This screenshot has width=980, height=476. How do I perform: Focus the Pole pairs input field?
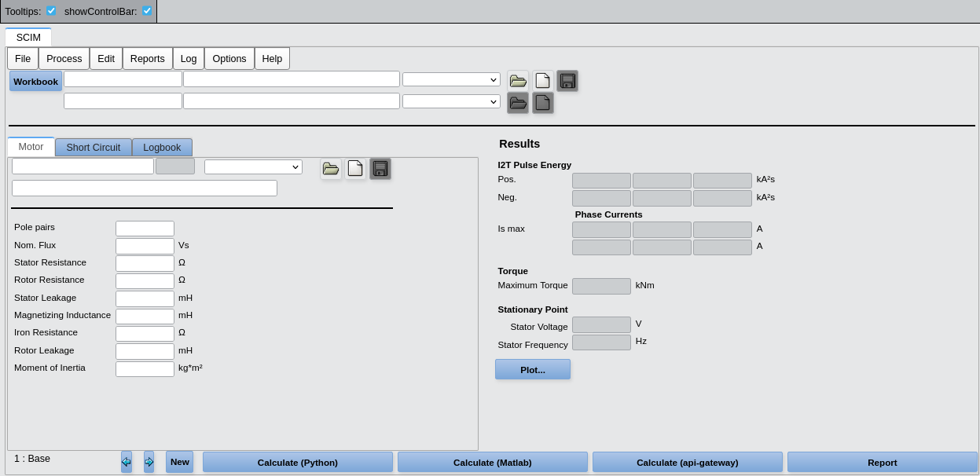point(145,229)
